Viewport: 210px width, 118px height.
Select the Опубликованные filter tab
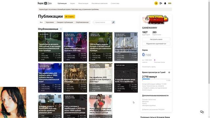click(82, 22)
